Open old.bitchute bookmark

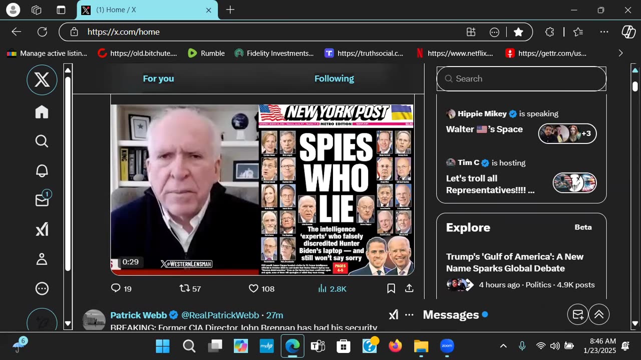137,53
